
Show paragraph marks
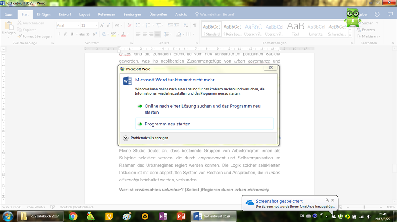[195, 25]
